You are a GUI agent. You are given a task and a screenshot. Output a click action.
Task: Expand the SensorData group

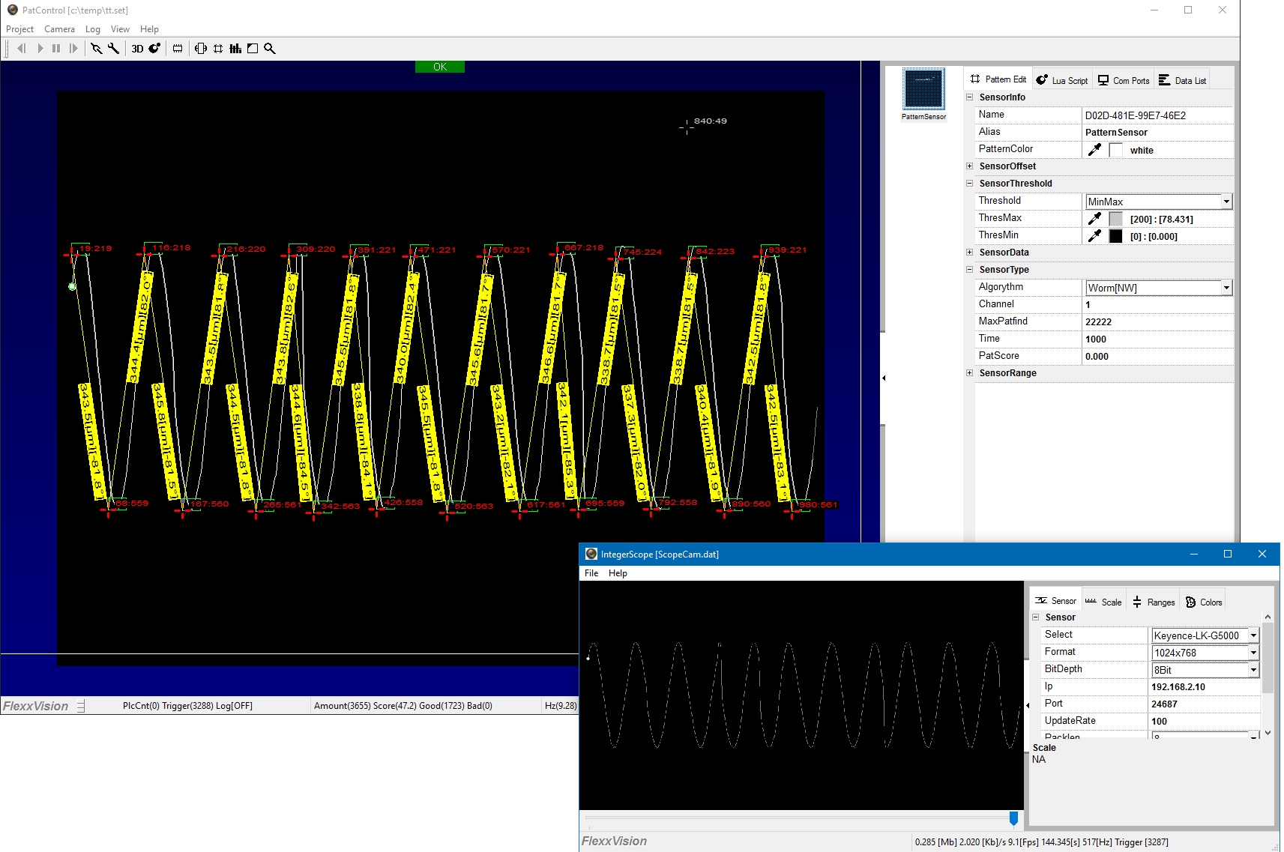click(x=969, y=253)
